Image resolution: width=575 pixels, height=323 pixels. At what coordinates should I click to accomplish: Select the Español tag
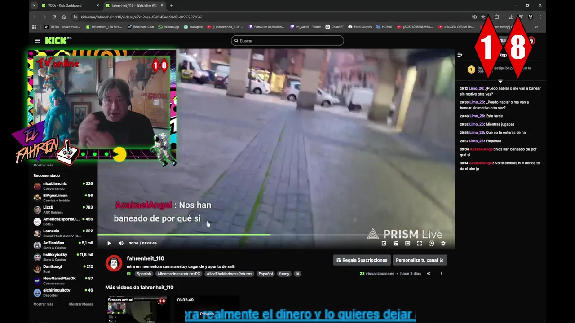265,274
